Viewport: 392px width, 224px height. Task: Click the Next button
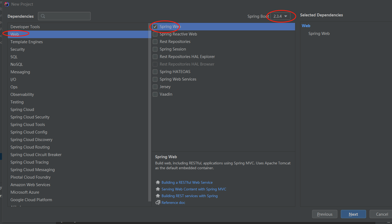353,214
